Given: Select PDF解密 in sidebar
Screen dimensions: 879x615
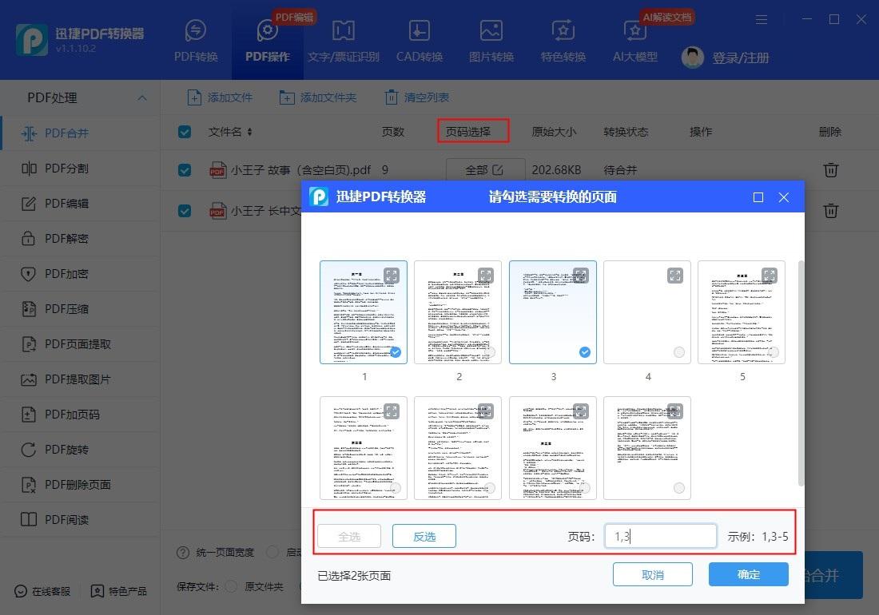Looking at the screenshot, I should point(80,239).
